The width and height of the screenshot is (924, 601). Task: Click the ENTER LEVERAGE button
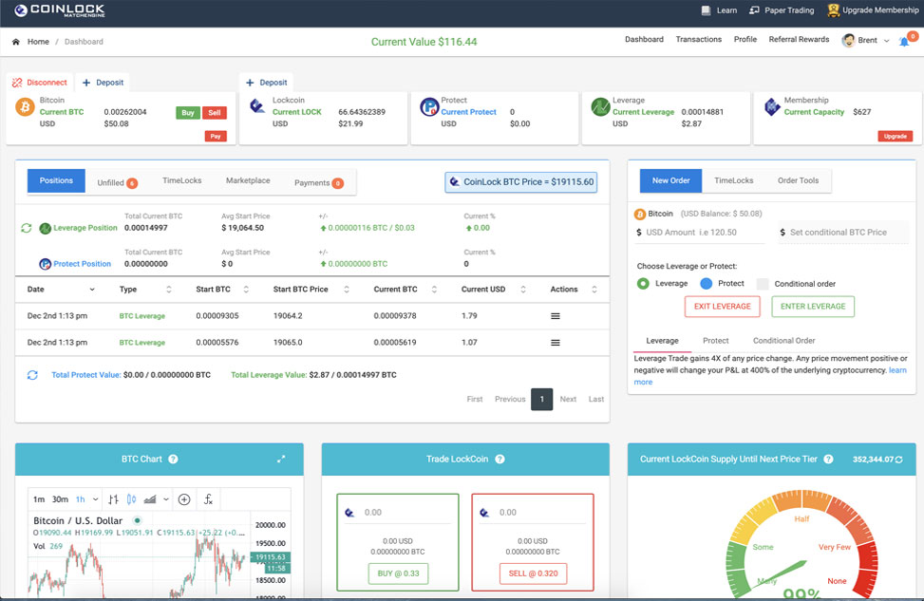[x=813, y=307]
